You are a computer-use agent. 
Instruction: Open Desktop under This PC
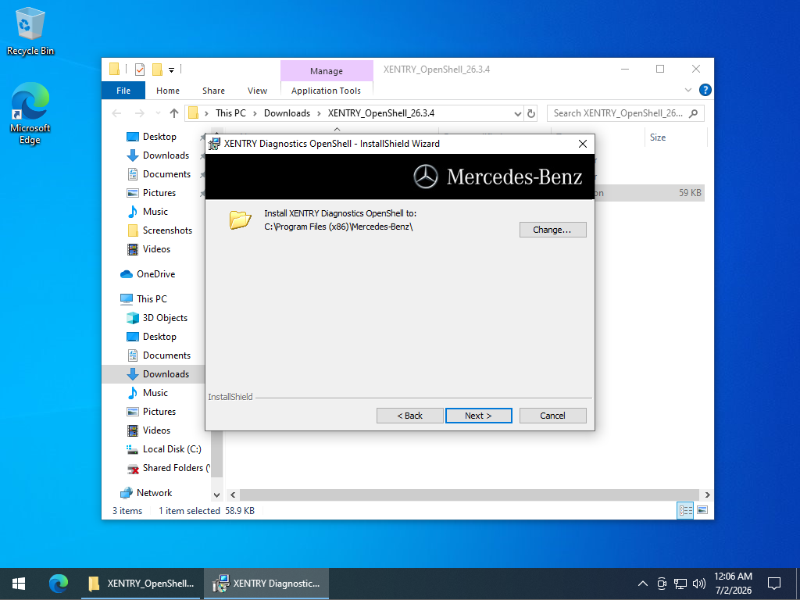point(159,337)
